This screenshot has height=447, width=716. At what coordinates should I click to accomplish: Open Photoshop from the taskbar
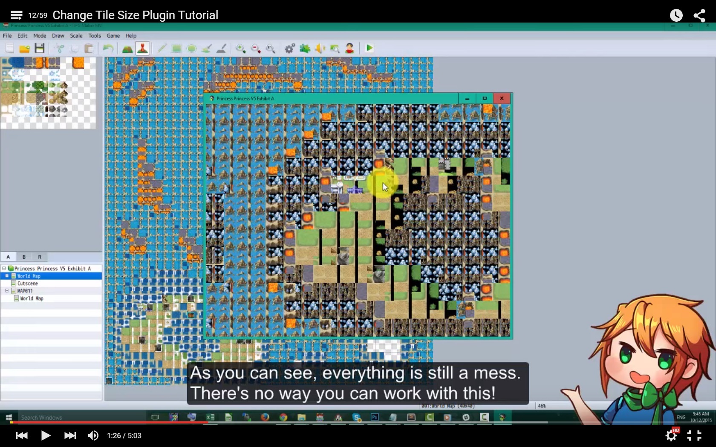[x=375, y=417]
